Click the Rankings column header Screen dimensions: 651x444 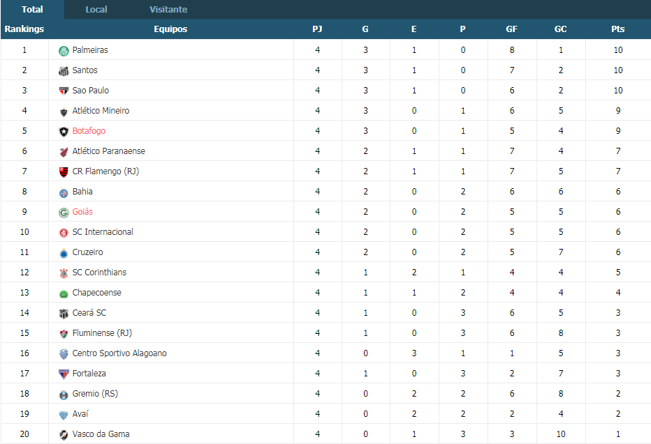click(x=24, y=29)
